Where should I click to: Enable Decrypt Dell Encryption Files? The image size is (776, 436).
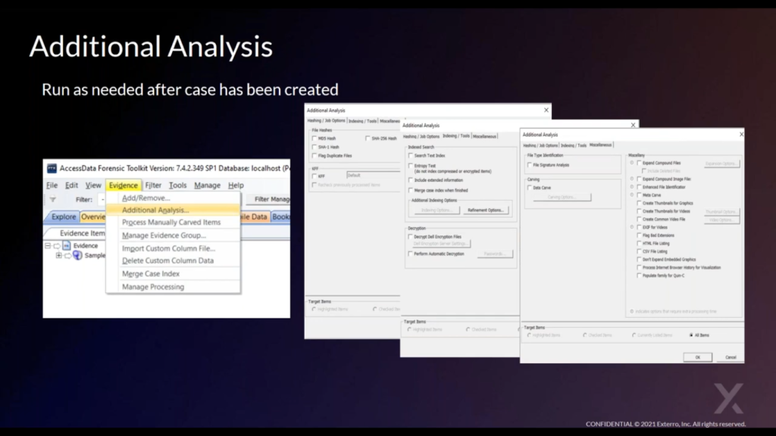(x=411, y=237)
